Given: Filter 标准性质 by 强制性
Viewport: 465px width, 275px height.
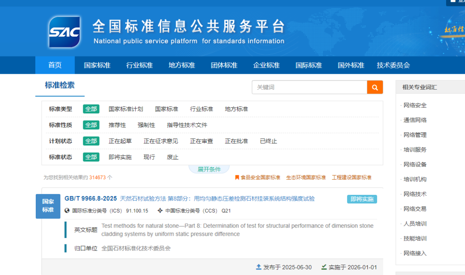Looking at the screenshot, I should pos(146,125).
